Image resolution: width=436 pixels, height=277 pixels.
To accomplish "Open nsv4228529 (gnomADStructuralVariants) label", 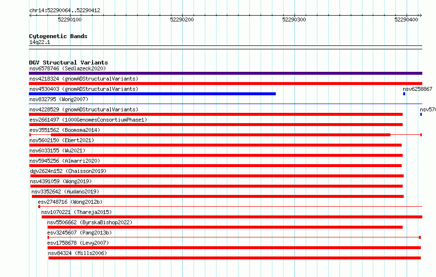I will [84, 109].
